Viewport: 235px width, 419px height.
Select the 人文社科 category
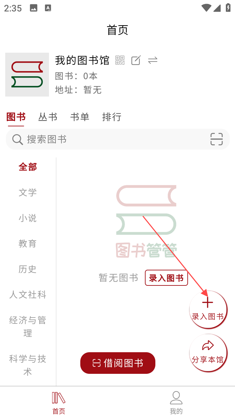(x=28, y=295)
